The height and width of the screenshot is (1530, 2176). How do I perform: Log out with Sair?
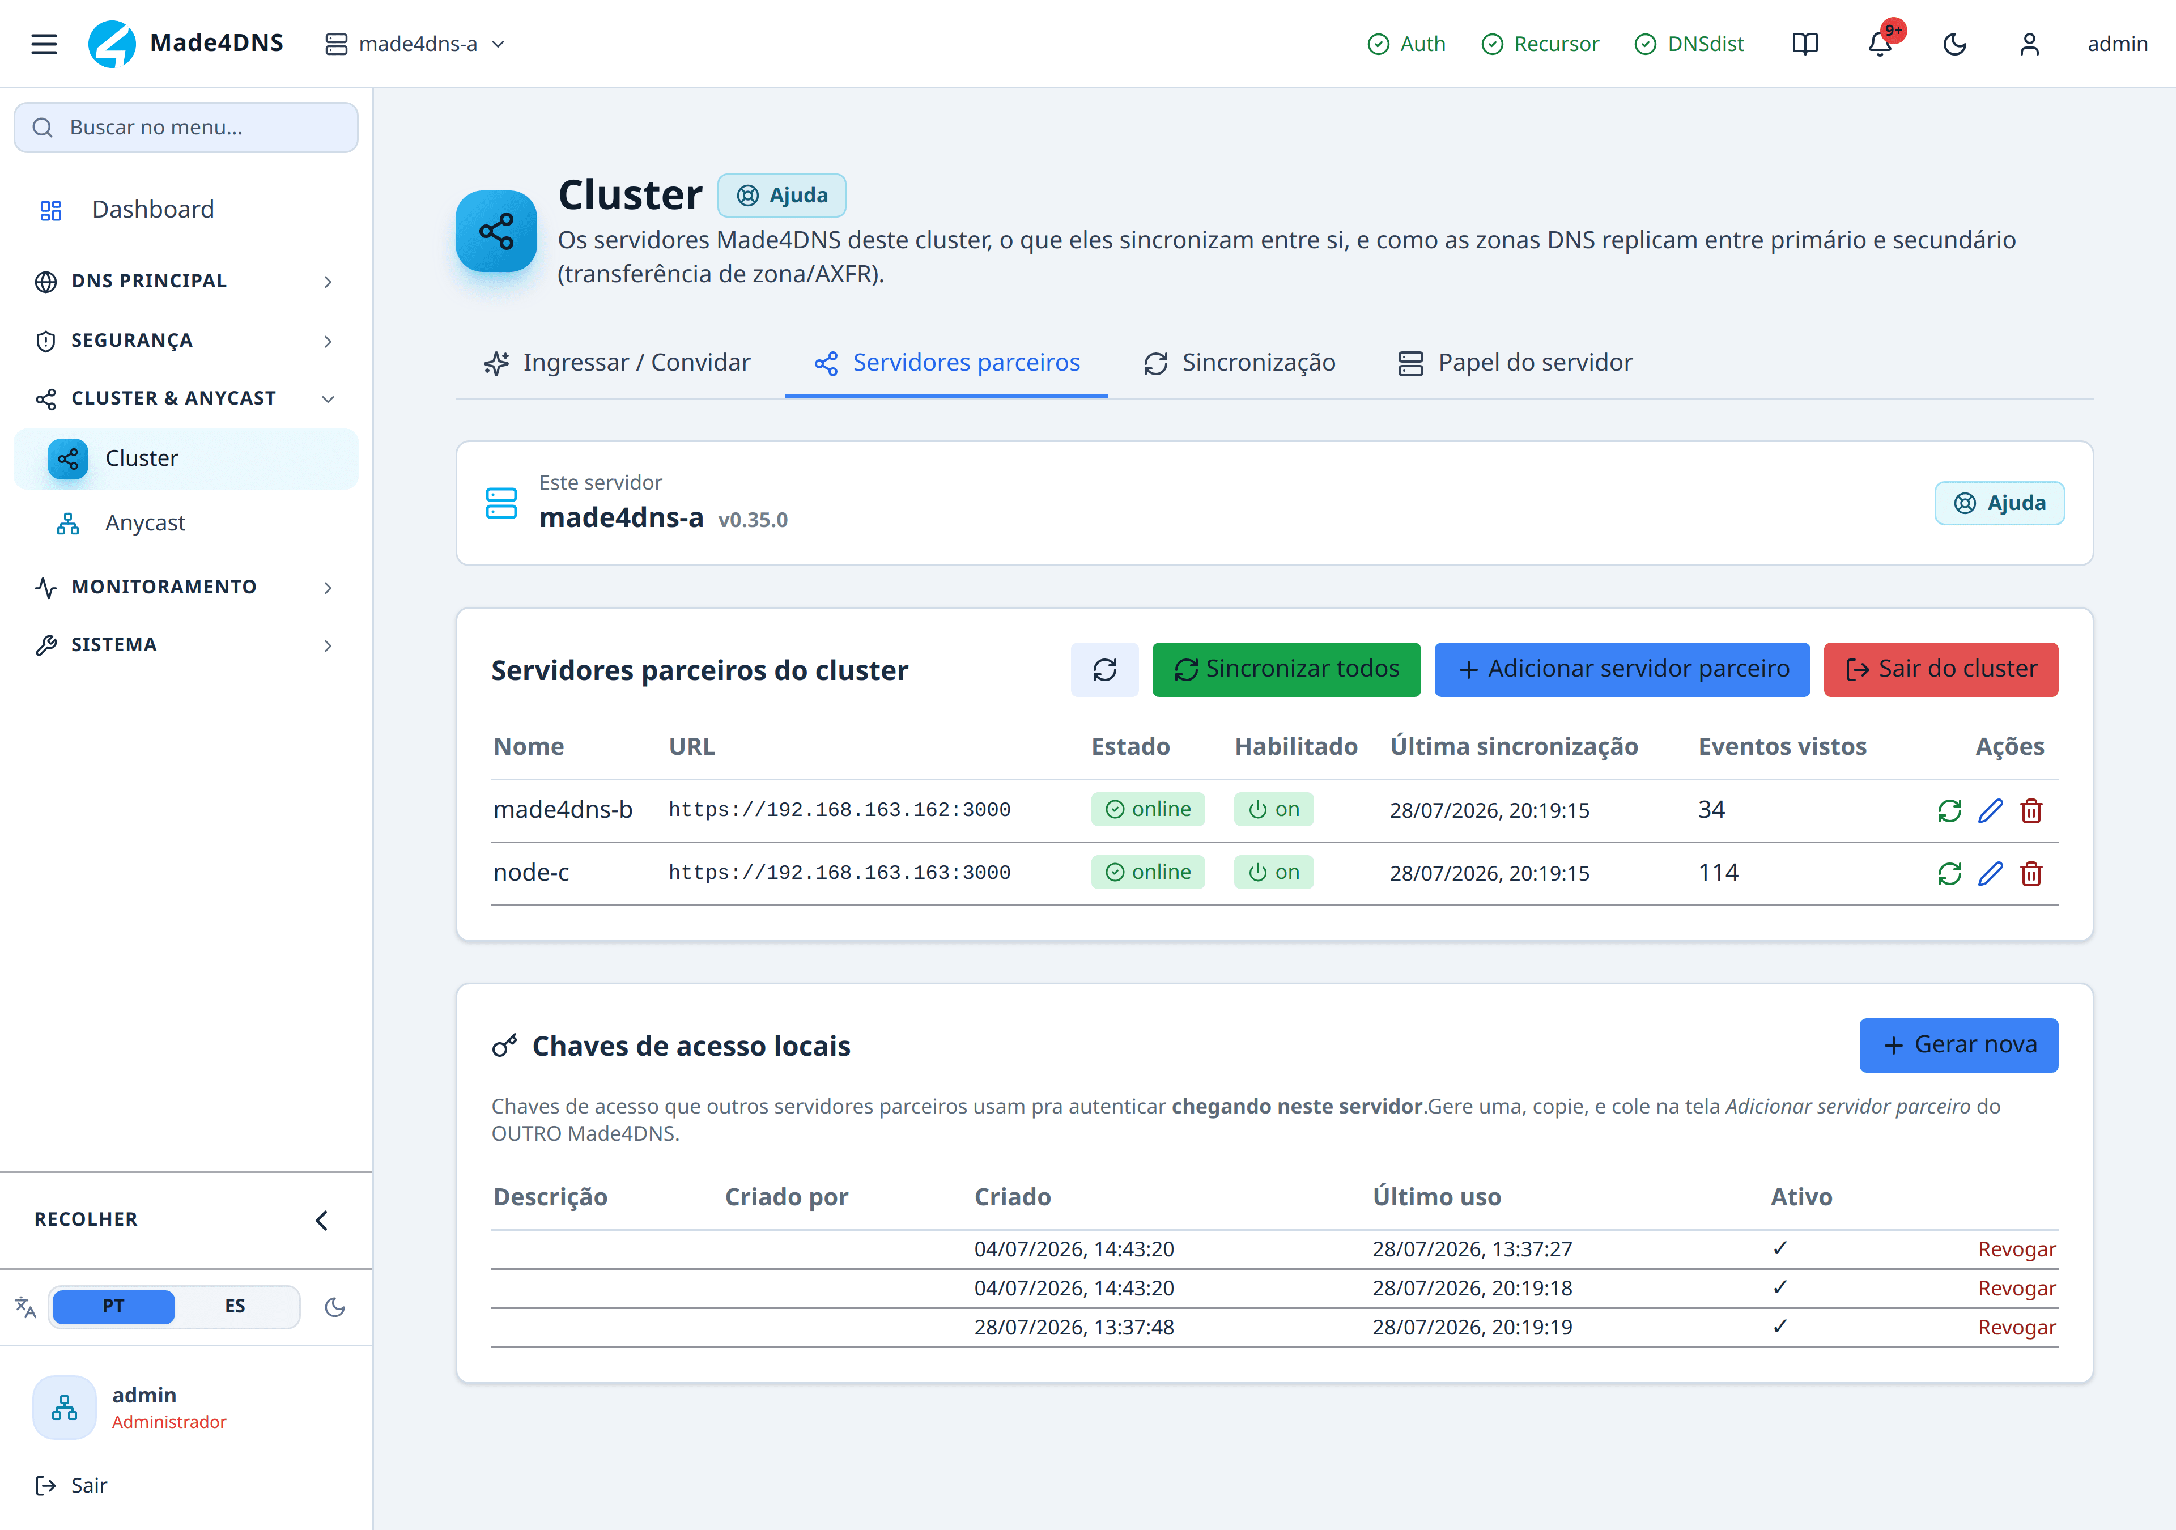[71, 1485]
